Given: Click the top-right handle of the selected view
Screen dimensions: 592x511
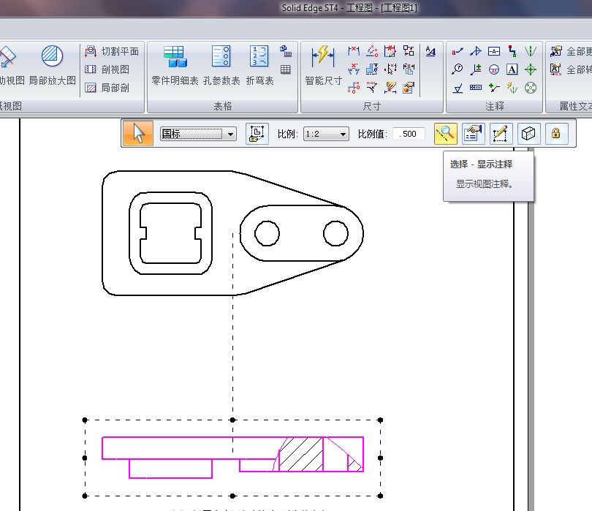Looking at the screenshot, I should (x=380, y=420).
